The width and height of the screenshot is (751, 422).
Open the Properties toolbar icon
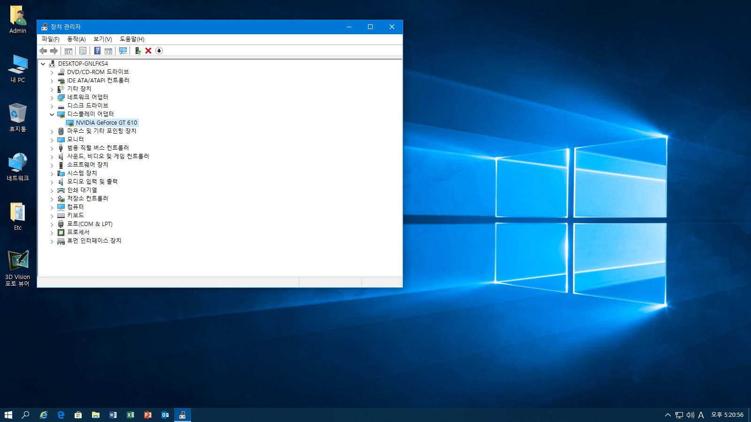point(83,51)
